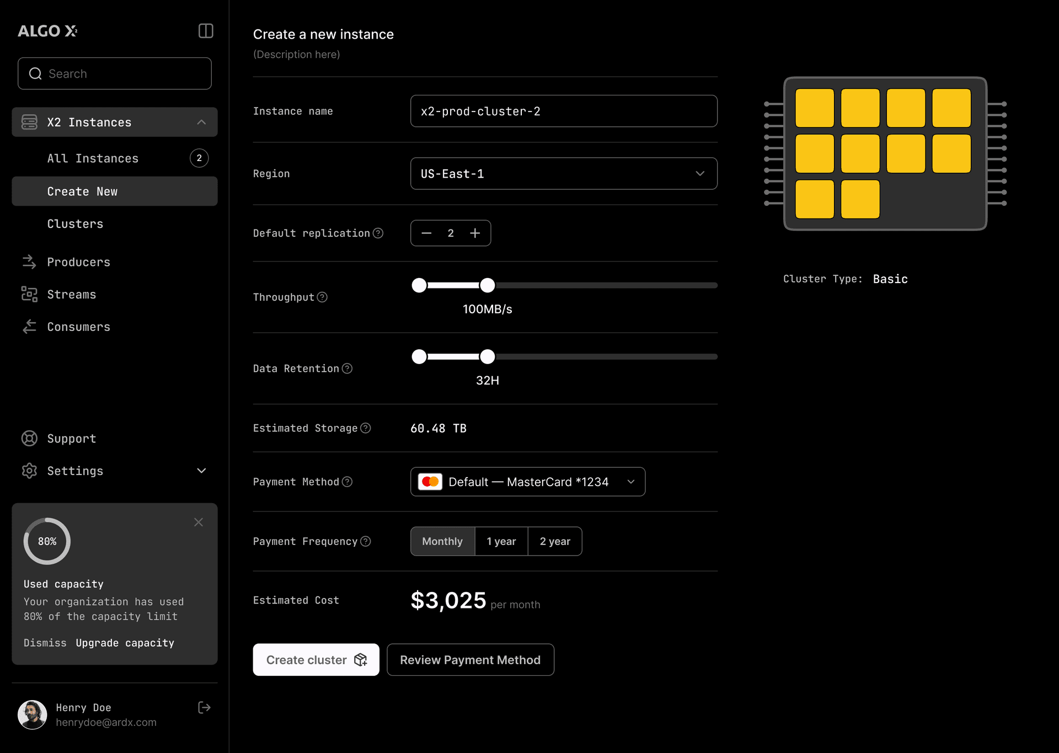The height and width of the screenshot is (753, 1059).
Task: Keep Monthly payment frequency selected
Action: coord(442,541)
